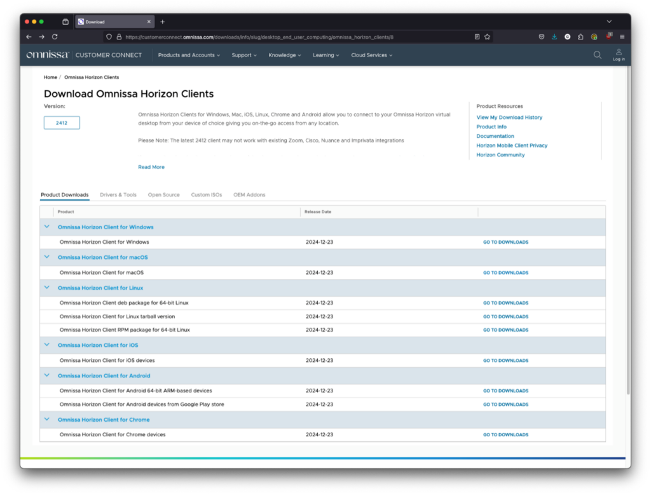Collapse the Omnissa Horizon Client for Android section
The width and height of the screenshot is (651, 496).
[x=46, y=375]
